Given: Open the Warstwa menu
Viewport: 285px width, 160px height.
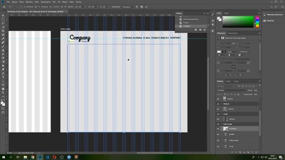Looking at the screenshot, I should (x=29, y=2).
